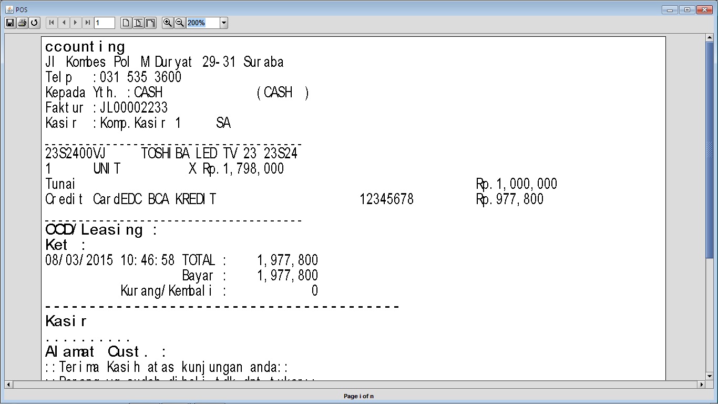Click the Bayar value 1,977,800

click(288, 276)
